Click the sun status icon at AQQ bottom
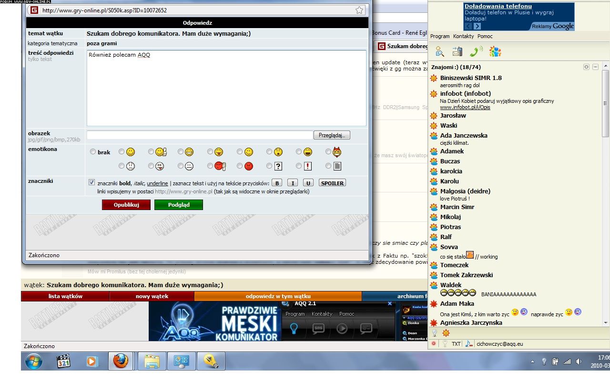The image size is (610, 381). [x=446, y=333]
